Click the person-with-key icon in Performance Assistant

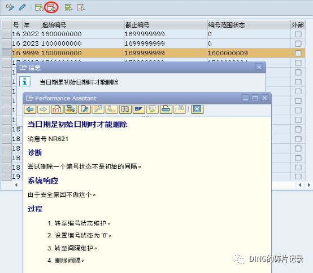pos(112,109)
